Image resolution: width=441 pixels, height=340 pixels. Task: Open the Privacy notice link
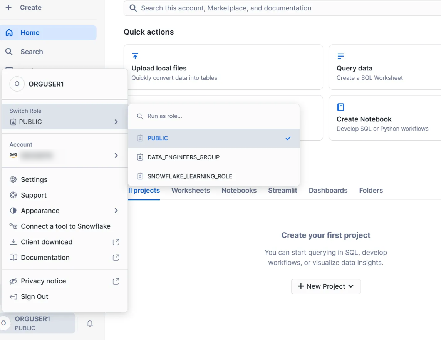(x=65, y=281)
